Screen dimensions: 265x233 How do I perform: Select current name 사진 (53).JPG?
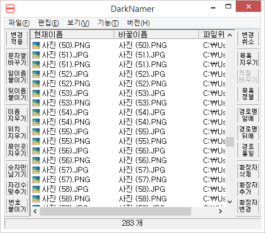[x=65, y=93]
